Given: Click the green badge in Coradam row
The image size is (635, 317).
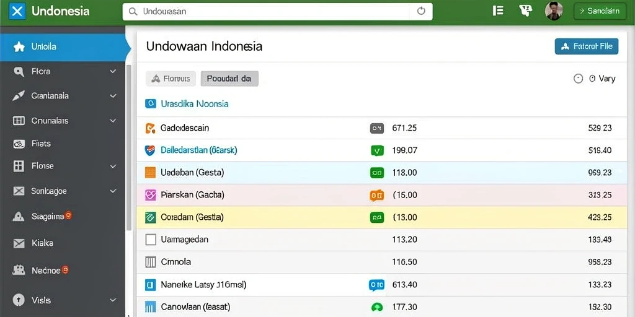Looking at the screenshot, I should click(376, 217).
